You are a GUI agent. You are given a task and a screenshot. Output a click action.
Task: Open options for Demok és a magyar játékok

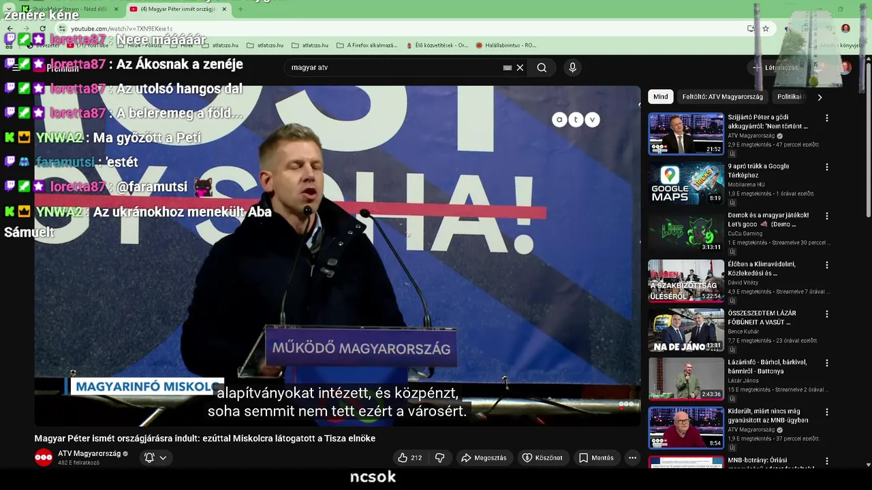pos(827,216)
